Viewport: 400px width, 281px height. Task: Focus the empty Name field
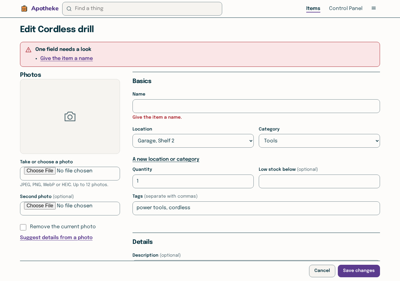[256, 106]
